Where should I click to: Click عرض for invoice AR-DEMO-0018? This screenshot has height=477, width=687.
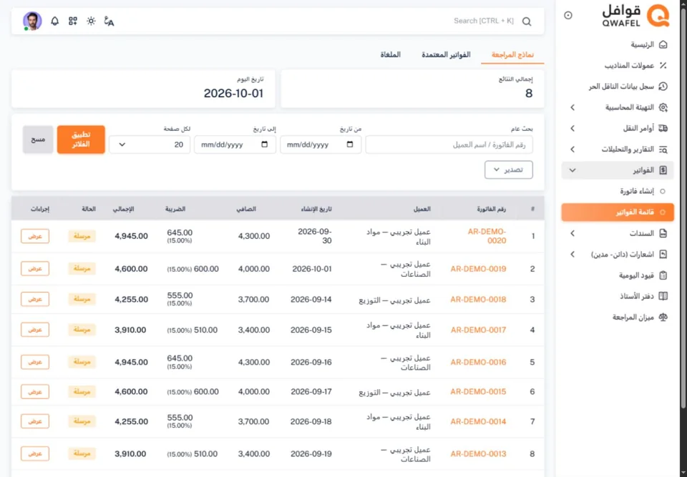[35, 299]
